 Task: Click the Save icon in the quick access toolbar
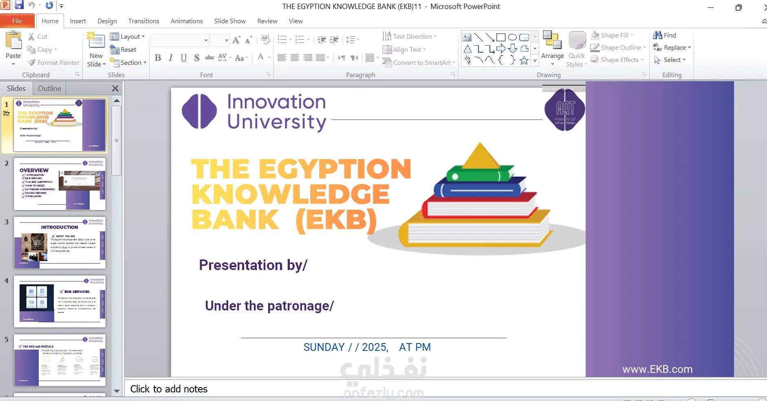pyautogui.click(x=19, y=5)
